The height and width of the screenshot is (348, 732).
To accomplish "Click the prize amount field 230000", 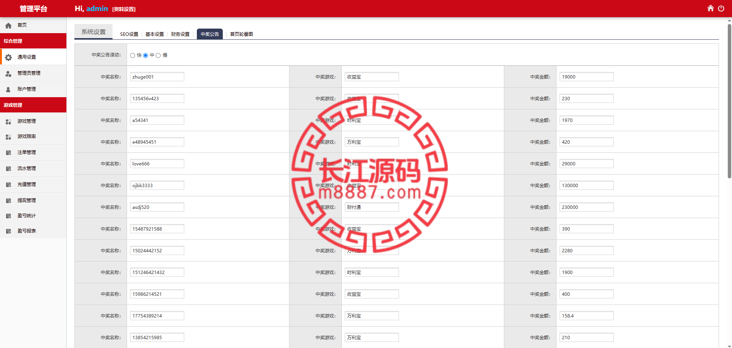I will point(587,207).
